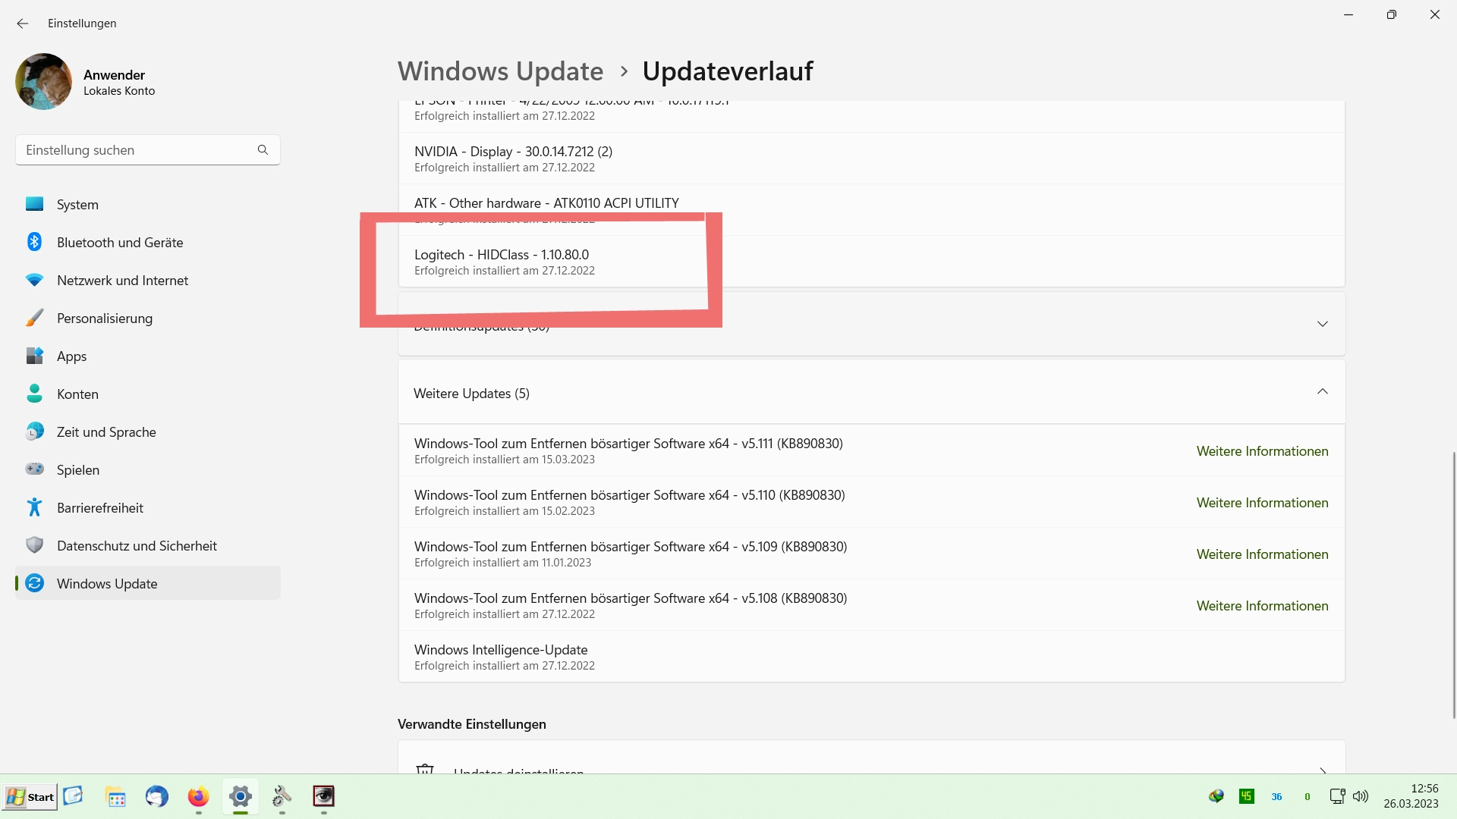The width and height of the screenshot is (1457, 819).
Task: Open Weitere Informationen for v5.108 update
Action: [x=1262, y=606]
